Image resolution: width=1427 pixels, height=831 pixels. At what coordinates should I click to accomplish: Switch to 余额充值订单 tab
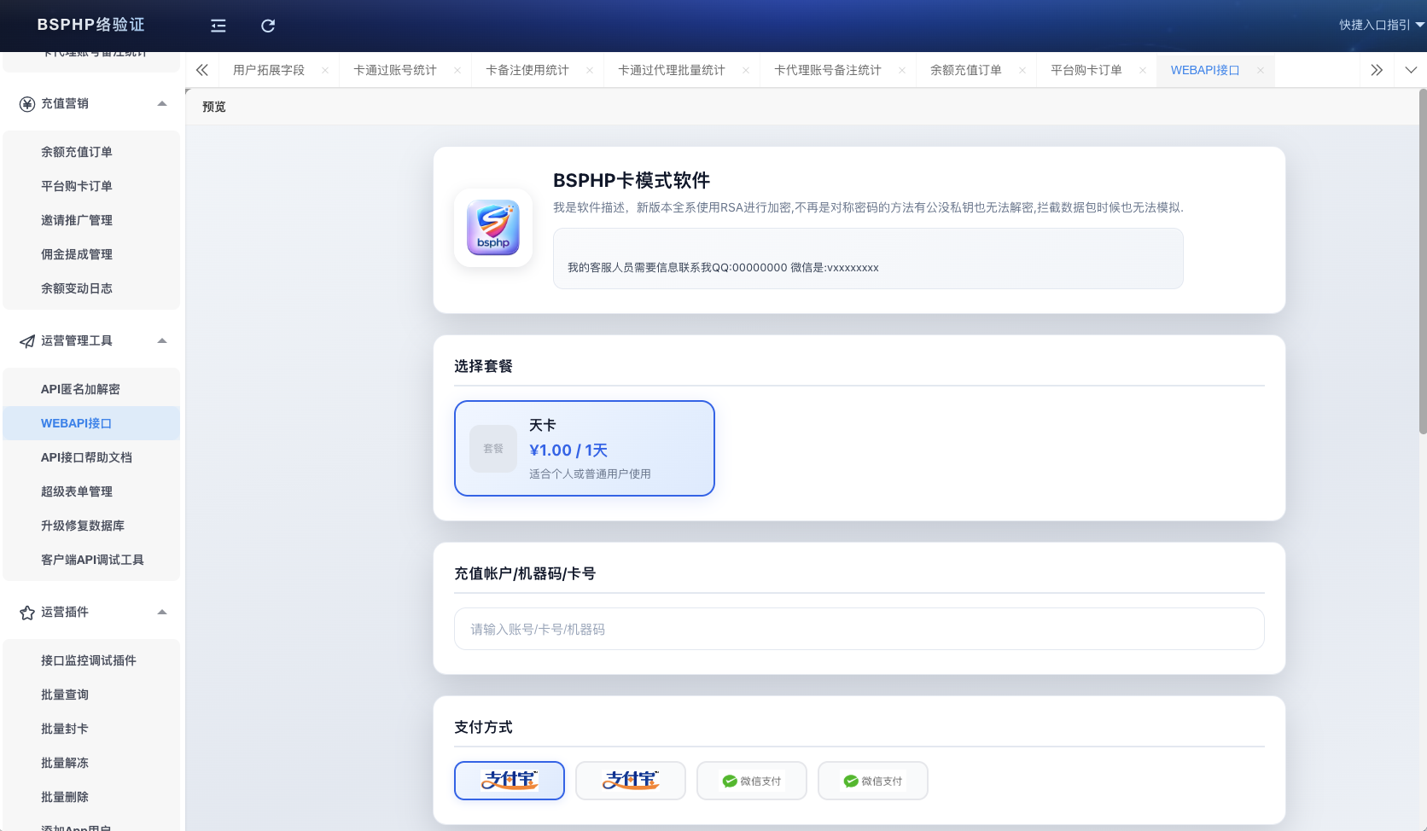[x=966, y=70]
